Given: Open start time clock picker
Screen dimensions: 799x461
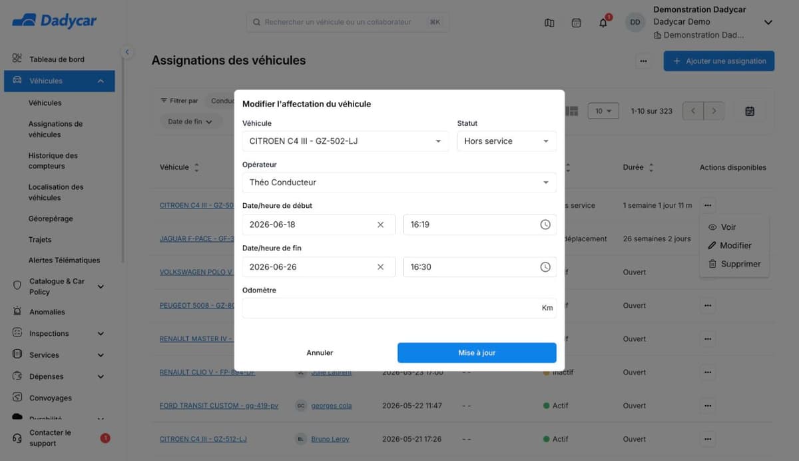Looking at the screenshot, I should point(545,225).
